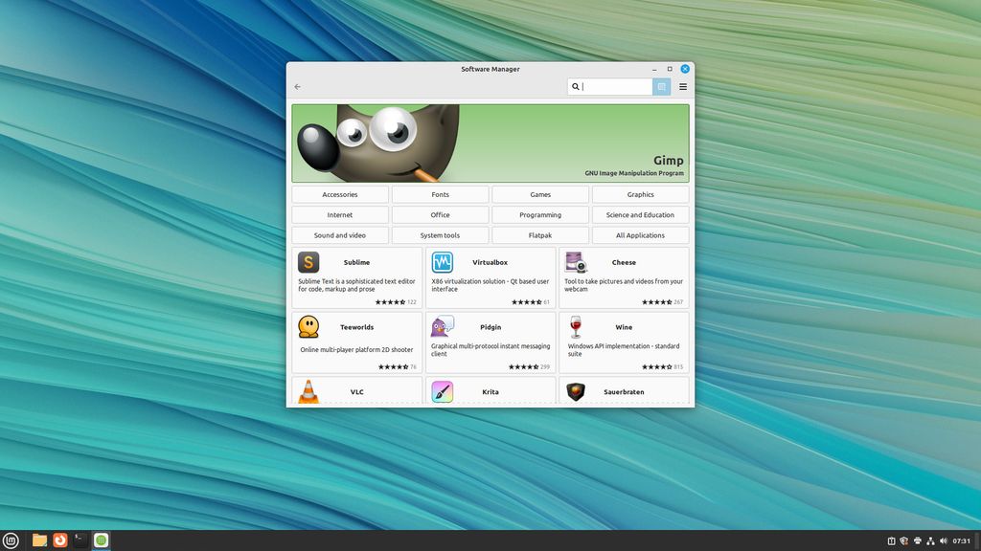Viewport: 981px width, 551px height.
Task: Open the hamburger menu
Action: (683, 86)
